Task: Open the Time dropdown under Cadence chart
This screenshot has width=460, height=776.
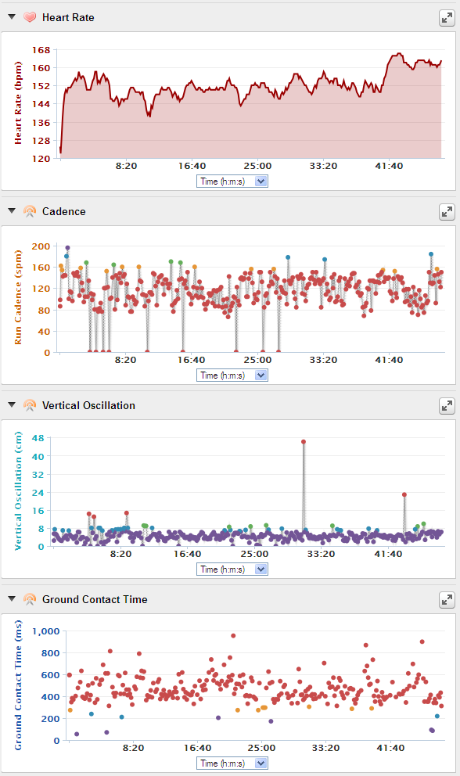Action: click(x=232, y=375)
